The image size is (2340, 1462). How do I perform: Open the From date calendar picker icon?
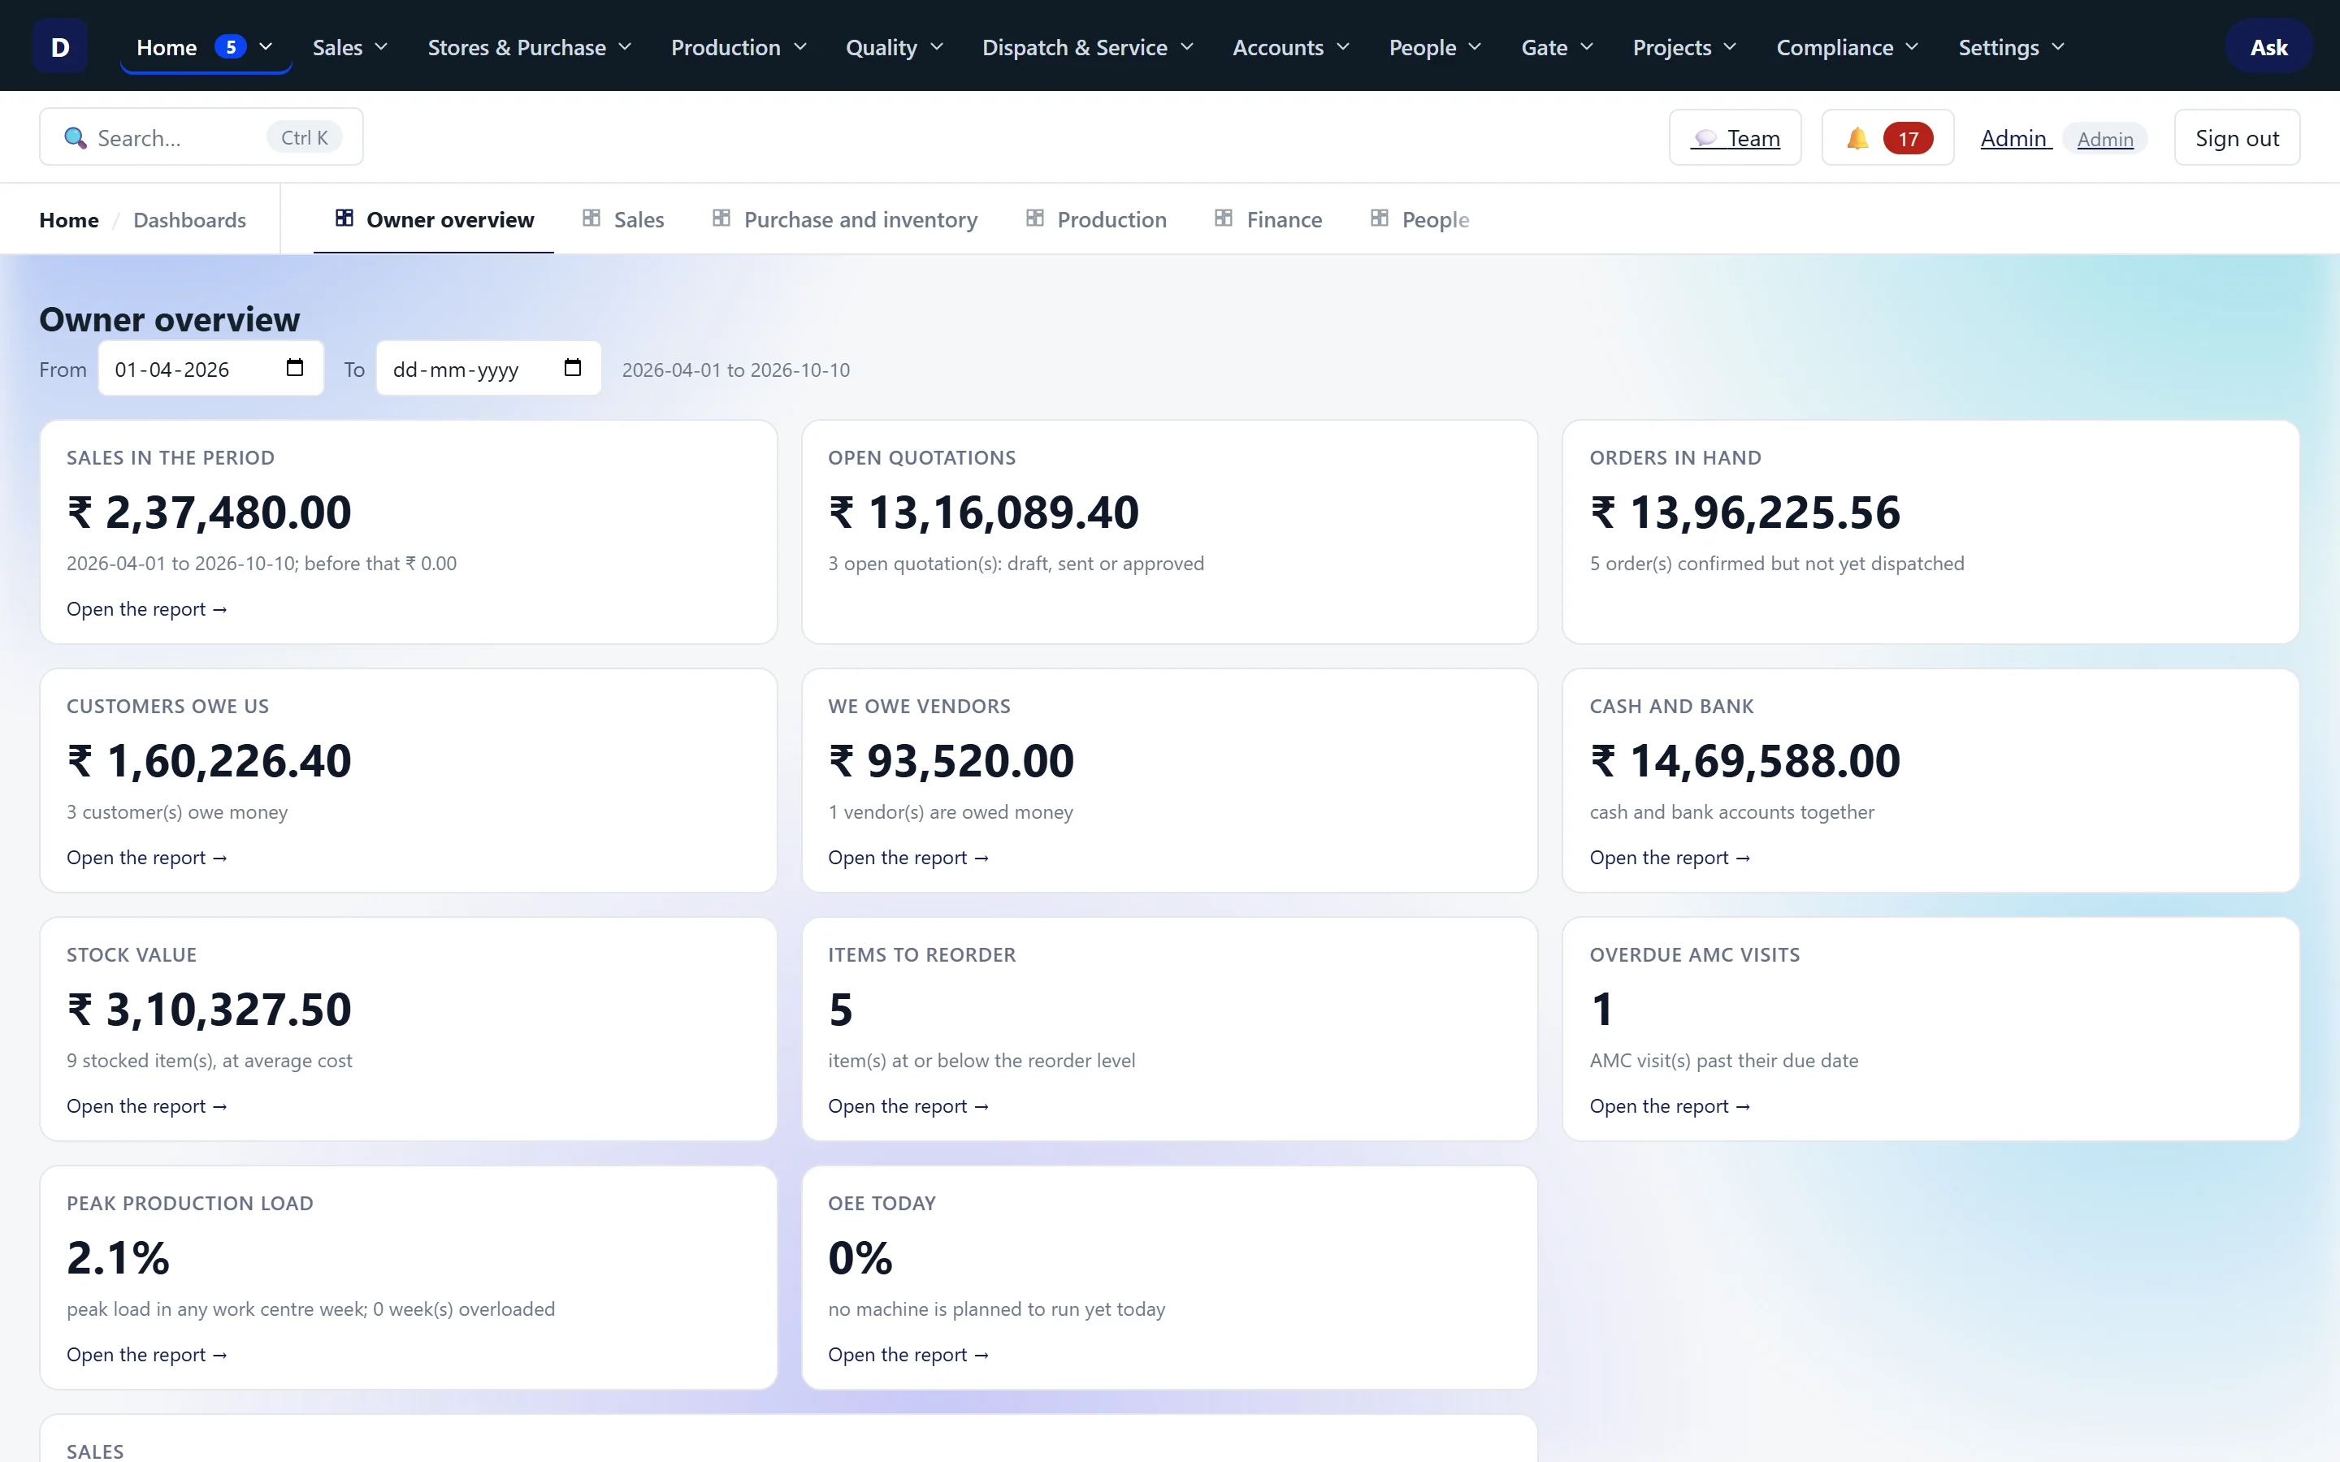pos(295,367)
